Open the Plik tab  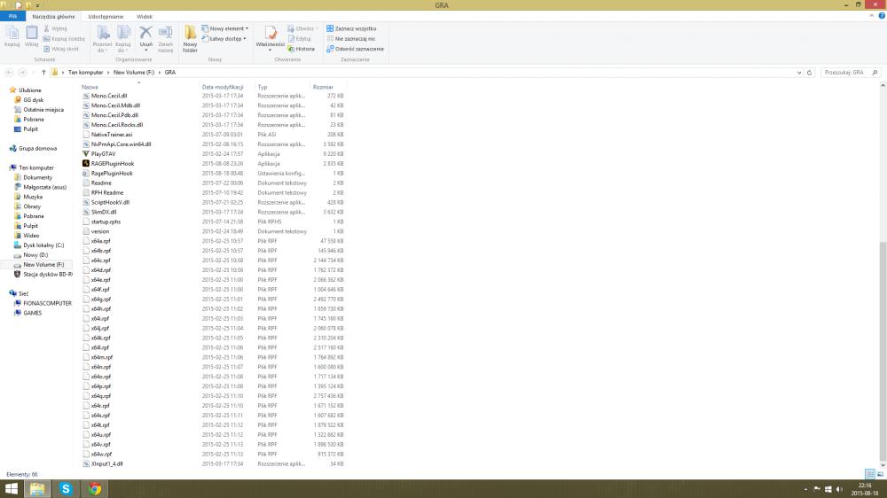12,16
